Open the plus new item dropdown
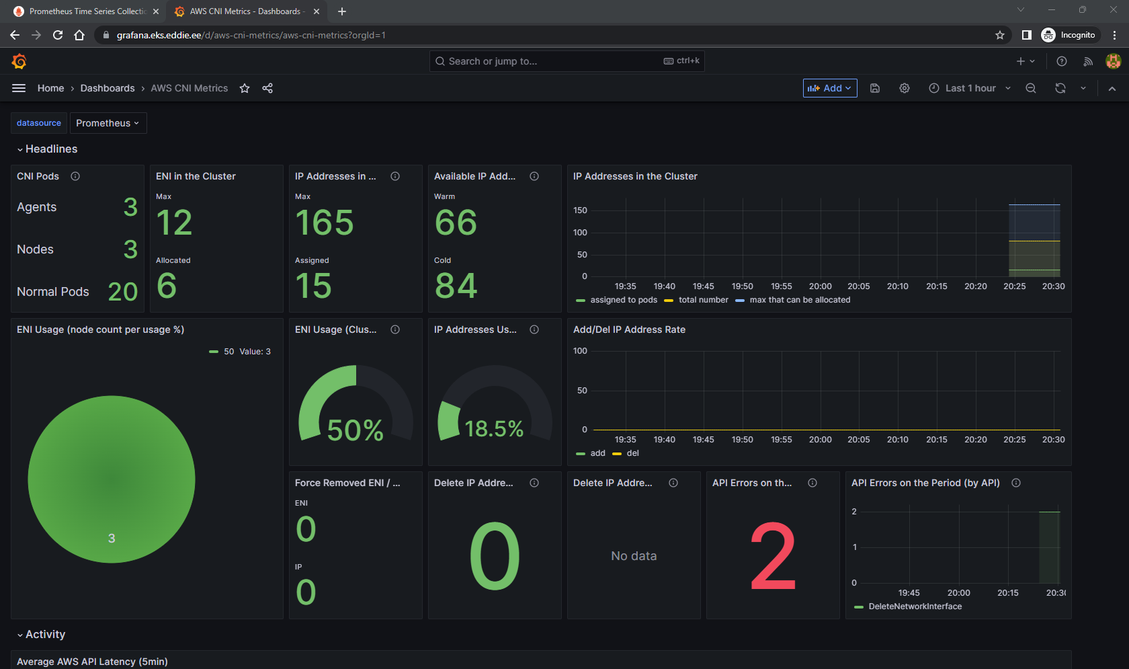 click(x=1026, y=61)
